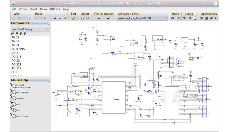The height and width of the screenshot is (132, 229).
Task: Select the Draw arc tool
Action: (x=50, y=18)
